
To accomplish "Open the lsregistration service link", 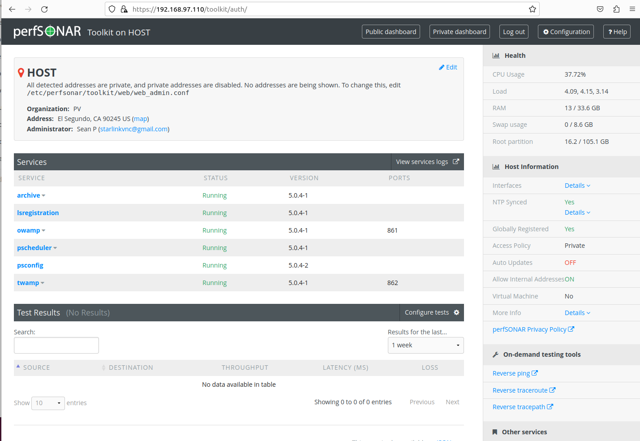I will coord(38,213).
